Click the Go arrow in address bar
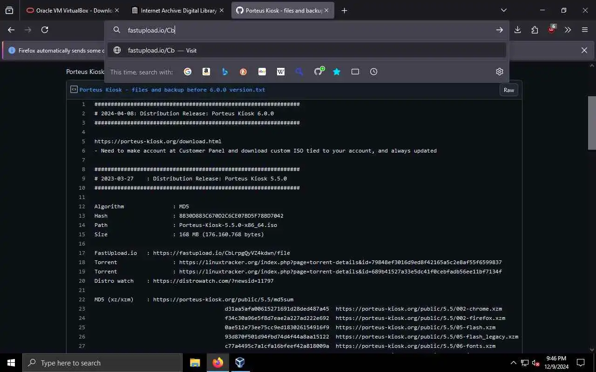596x372 pixels. point(500,30)
